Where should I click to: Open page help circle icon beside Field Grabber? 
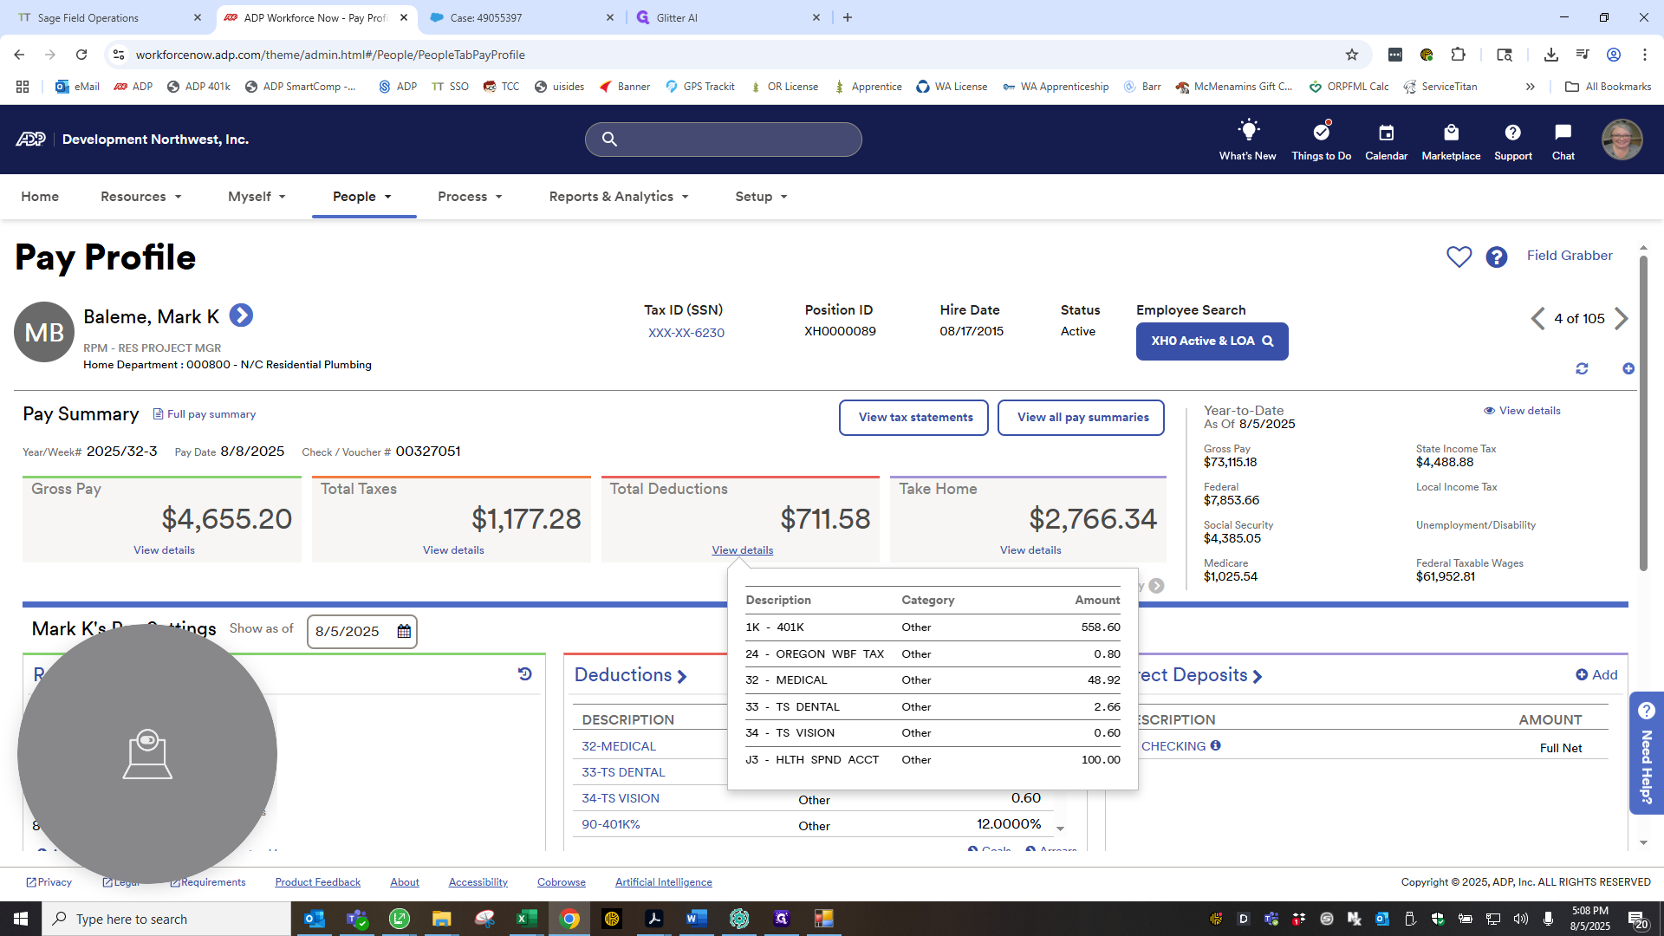tap(1497, 257)
